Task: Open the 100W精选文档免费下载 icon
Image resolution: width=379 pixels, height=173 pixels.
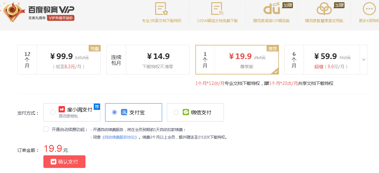Action: (x=217, y=9)
